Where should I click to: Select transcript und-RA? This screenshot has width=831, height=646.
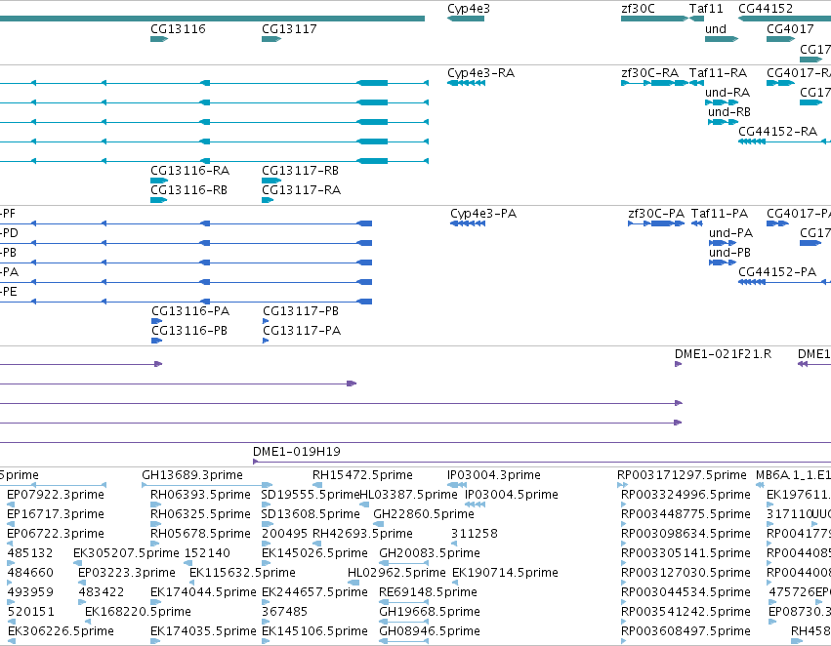727,93
